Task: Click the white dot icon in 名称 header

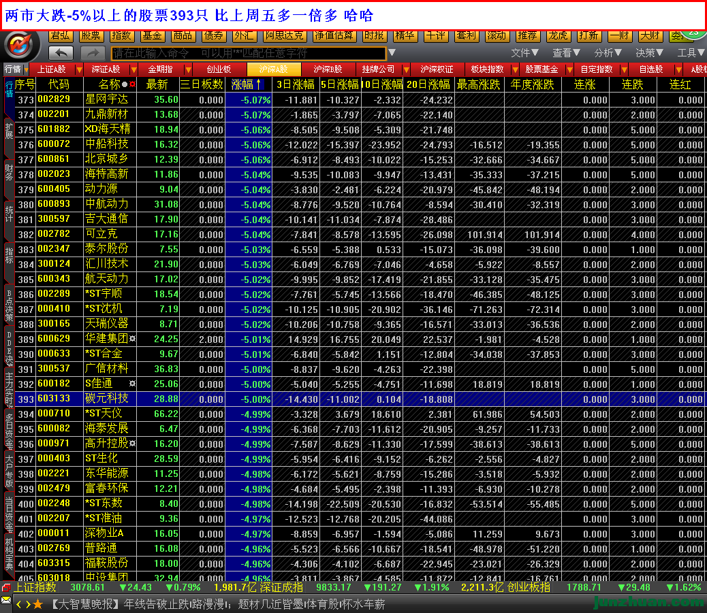Action: coord(125,84)
